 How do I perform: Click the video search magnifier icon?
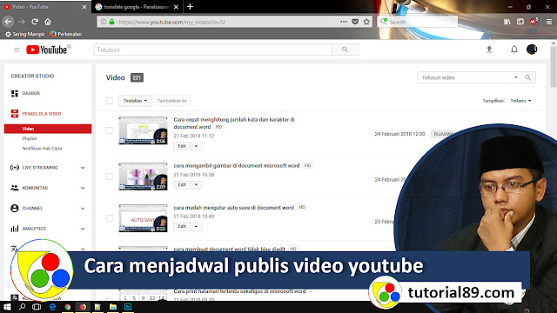(x=528, y=77)
